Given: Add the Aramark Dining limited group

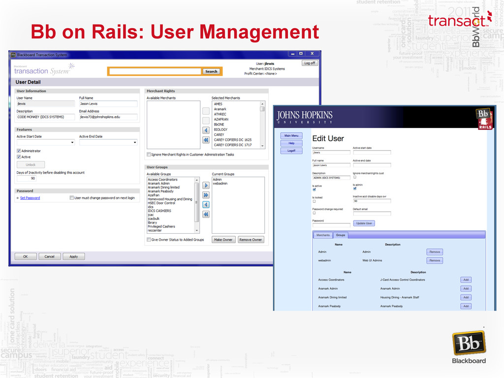Looking at the screenshot, I should pyautogui.click(x=466, y=298).
